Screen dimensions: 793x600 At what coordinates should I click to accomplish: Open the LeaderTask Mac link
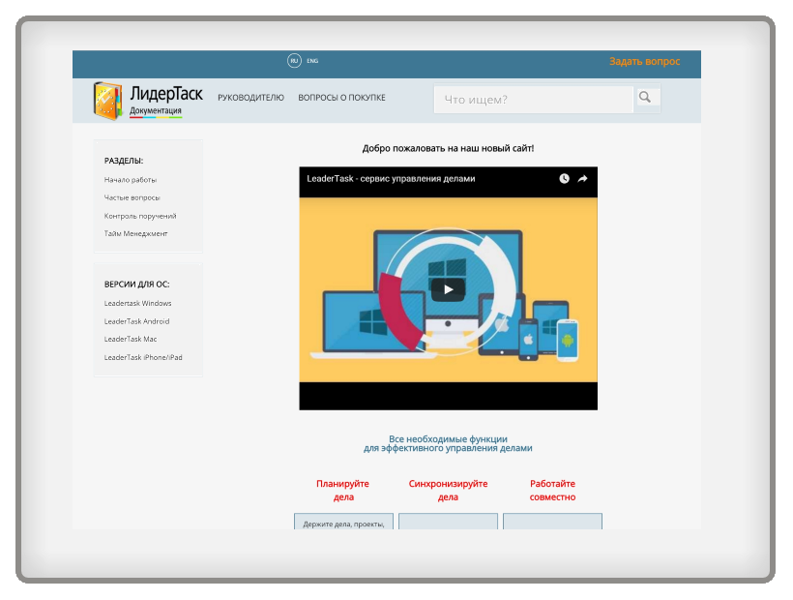click(x=131, y=339)
